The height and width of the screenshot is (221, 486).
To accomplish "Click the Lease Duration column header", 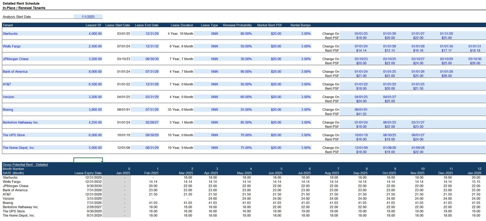I will coord(182,25).
